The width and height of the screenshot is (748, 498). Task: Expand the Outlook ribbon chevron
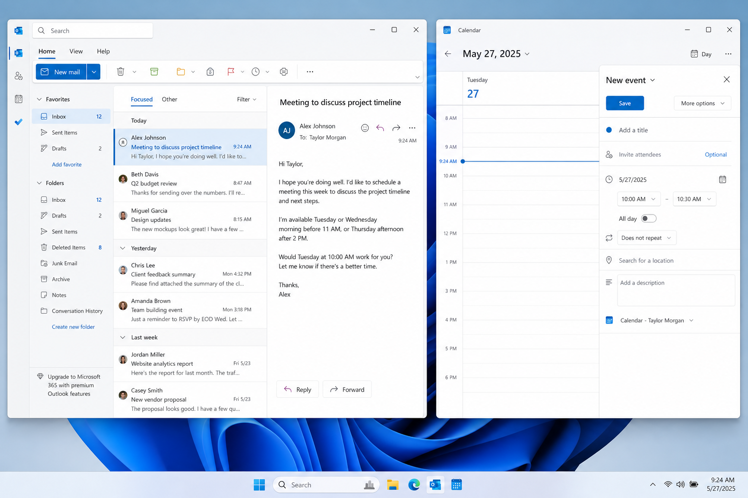417,77
